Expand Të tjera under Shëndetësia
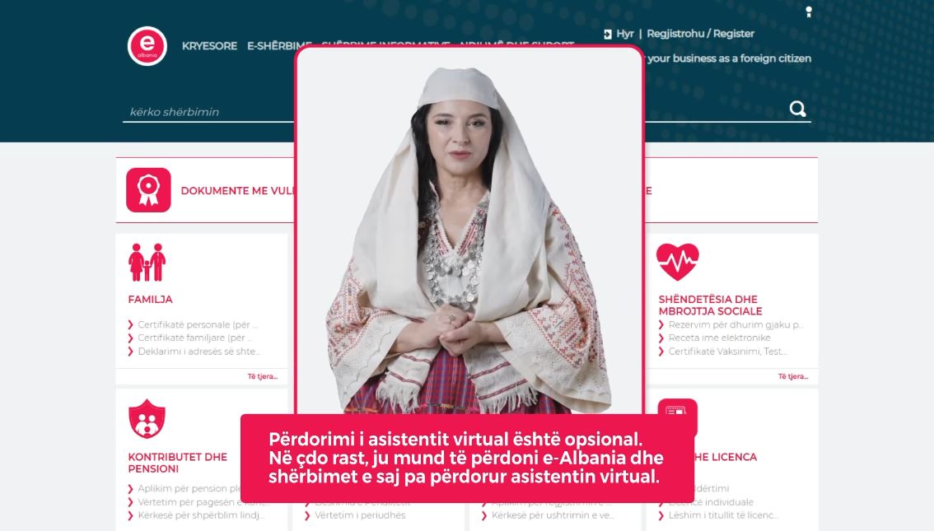Image resolution: width=934 pixels, height=531 pixels. (x=793, y=376)
